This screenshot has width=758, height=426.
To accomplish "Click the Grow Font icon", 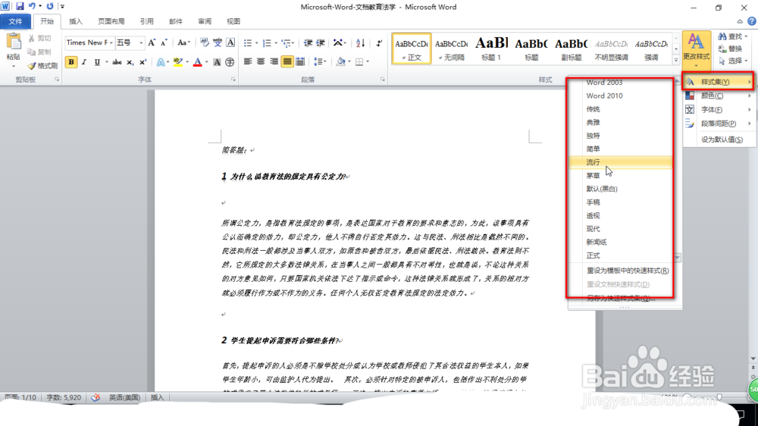I will (x=152, y=42).
